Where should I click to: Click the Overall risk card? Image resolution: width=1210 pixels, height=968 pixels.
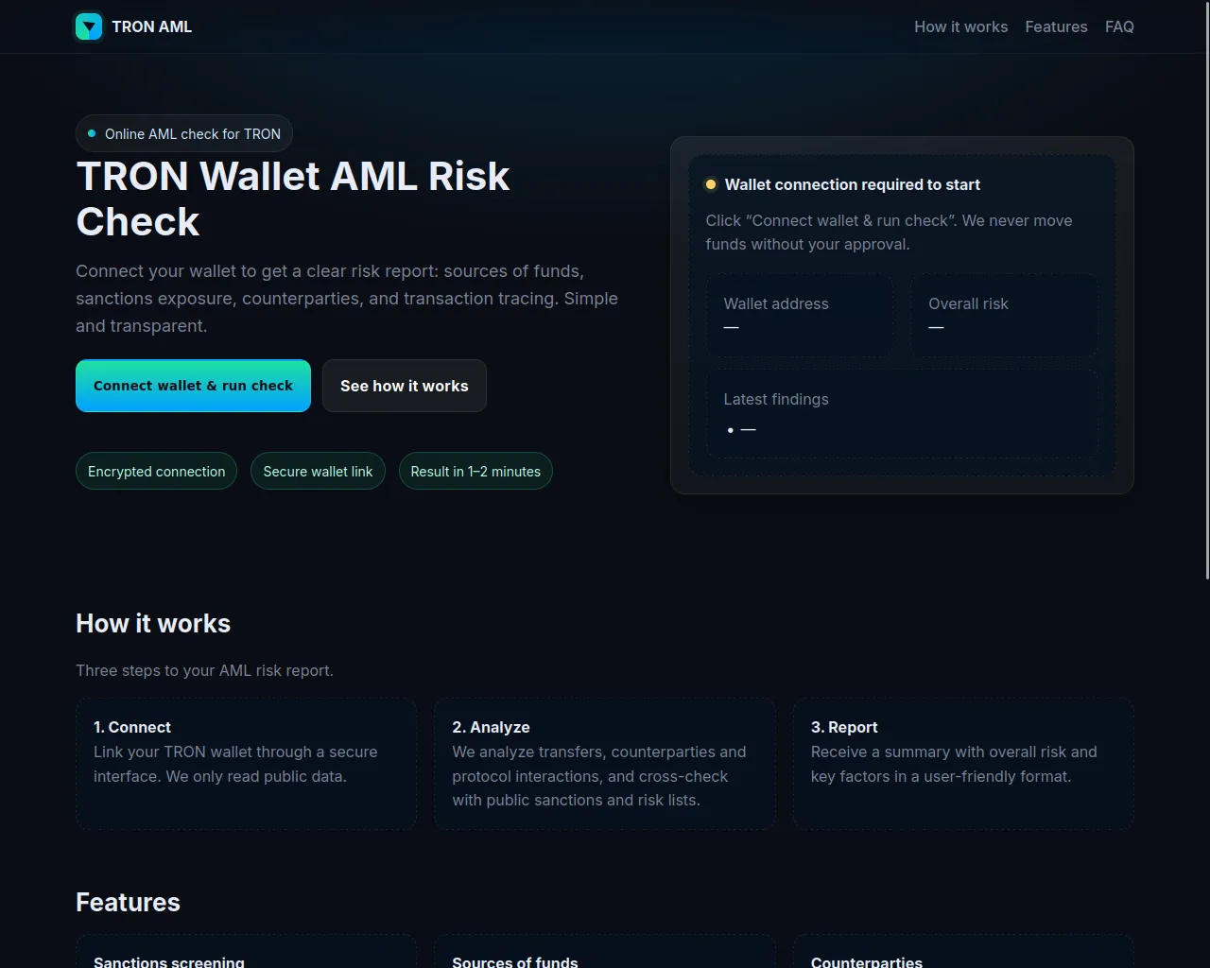click(x=1004, y=316)
